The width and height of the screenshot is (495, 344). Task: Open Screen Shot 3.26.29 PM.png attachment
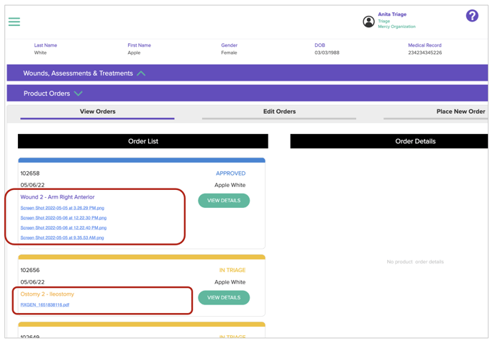tap(62, 208)
